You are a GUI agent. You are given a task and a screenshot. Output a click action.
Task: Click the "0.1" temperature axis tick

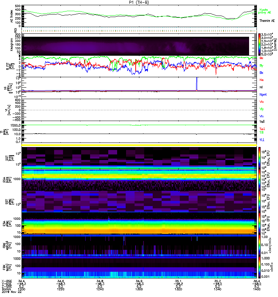[18, 142]
